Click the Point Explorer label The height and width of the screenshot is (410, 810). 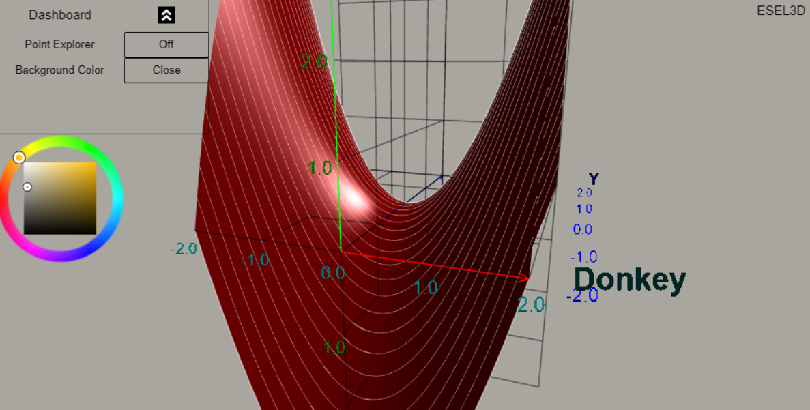pos(60,44)
